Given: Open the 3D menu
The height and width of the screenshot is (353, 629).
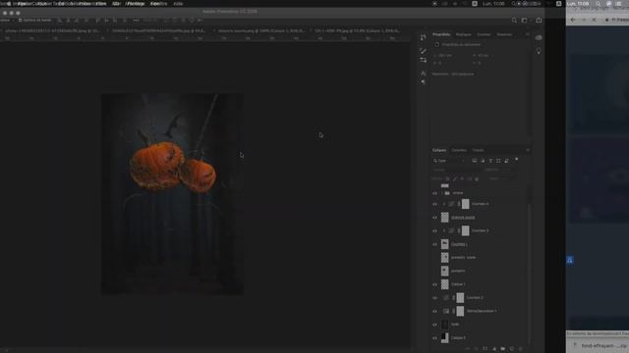Looking at the screenshot, I should tap(116, 4).
